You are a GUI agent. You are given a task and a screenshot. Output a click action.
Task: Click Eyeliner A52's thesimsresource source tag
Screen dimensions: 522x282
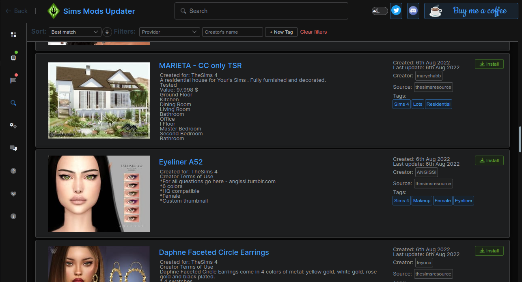[434, 184]
